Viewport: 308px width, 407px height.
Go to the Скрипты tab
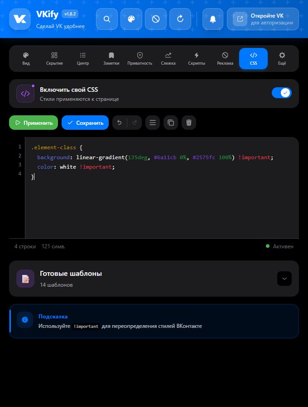(x=197, y=59)
